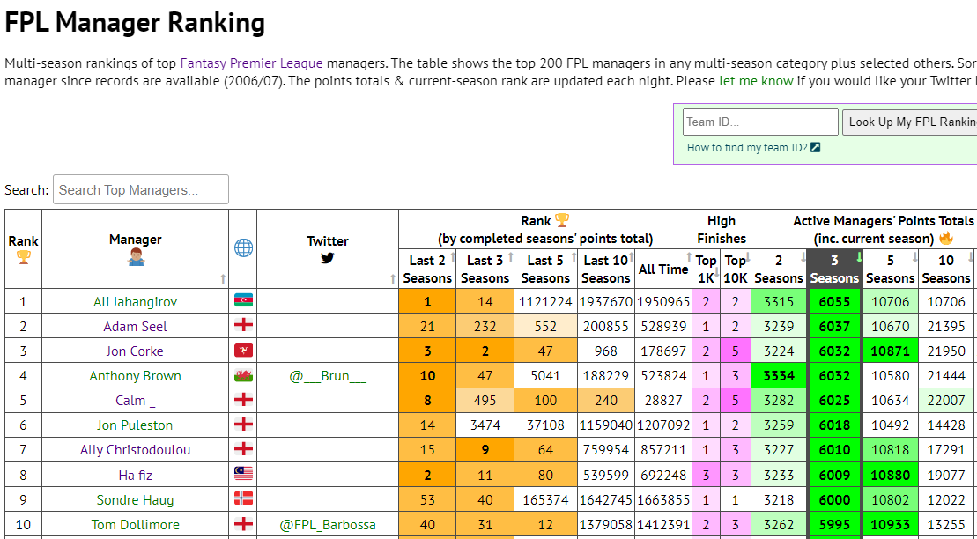This screenshot has width=977, height=539.
Task: Click the 10880 points cell in Ha fiz's row
Action: (891, 476)
